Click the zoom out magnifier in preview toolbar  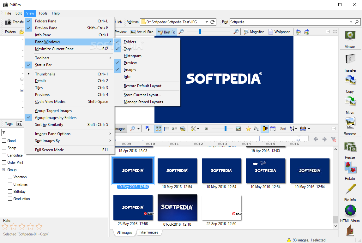[181, 32]
